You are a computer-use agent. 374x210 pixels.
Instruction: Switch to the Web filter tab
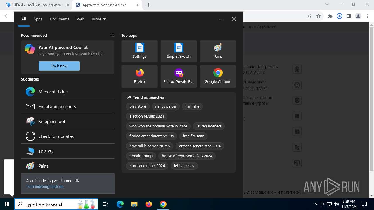coord(81,19)
